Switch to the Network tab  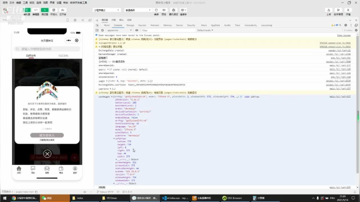coord(154,25)
